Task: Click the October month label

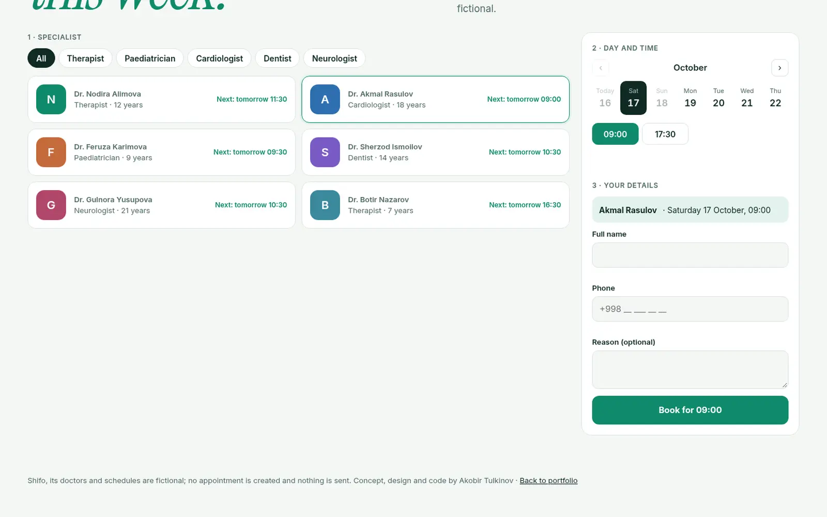Action: click(x=690, y=68)
